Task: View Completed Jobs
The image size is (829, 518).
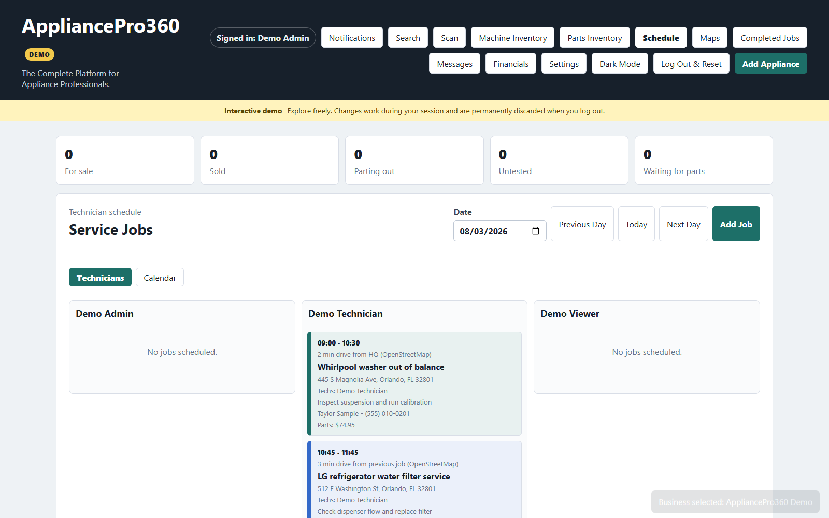Action: pos(770,38)
